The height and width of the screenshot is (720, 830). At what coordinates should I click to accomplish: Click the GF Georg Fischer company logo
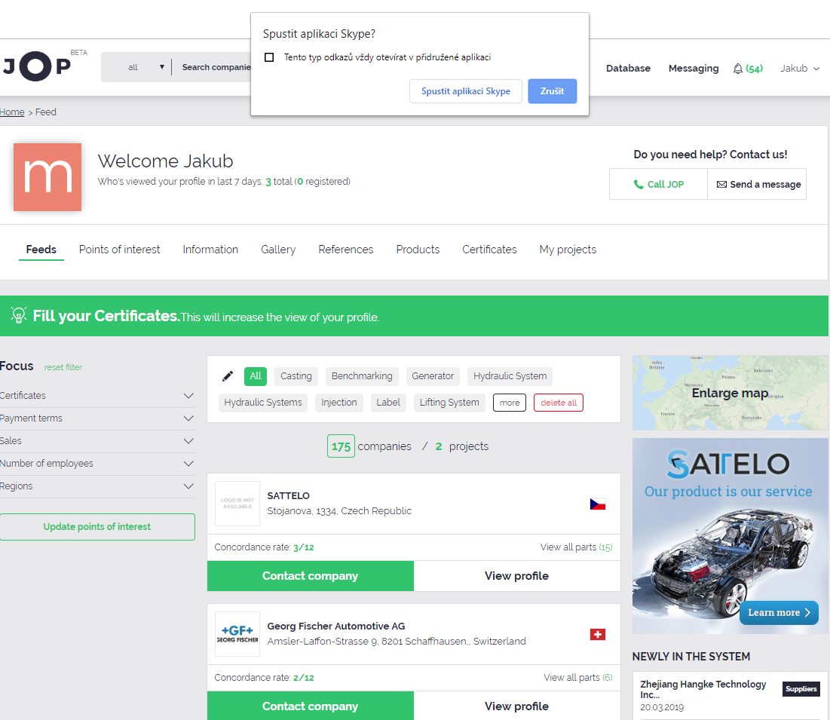point(237,634)
